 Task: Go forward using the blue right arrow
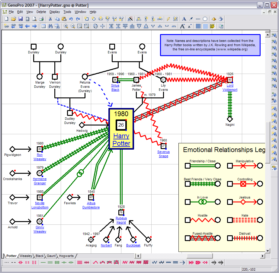[x=34, y=26]
